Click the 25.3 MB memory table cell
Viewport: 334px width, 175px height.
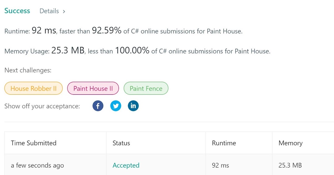(290, 166)
